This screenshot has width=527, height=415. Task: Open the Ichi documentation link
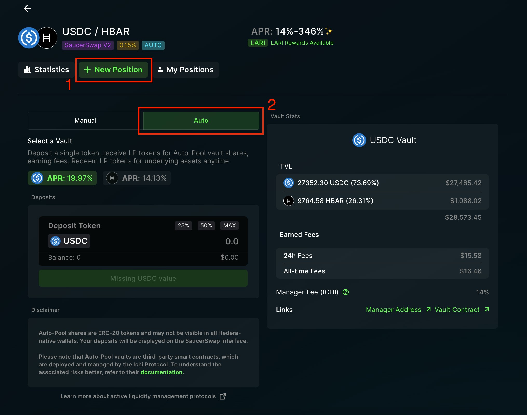coord(161,372)
